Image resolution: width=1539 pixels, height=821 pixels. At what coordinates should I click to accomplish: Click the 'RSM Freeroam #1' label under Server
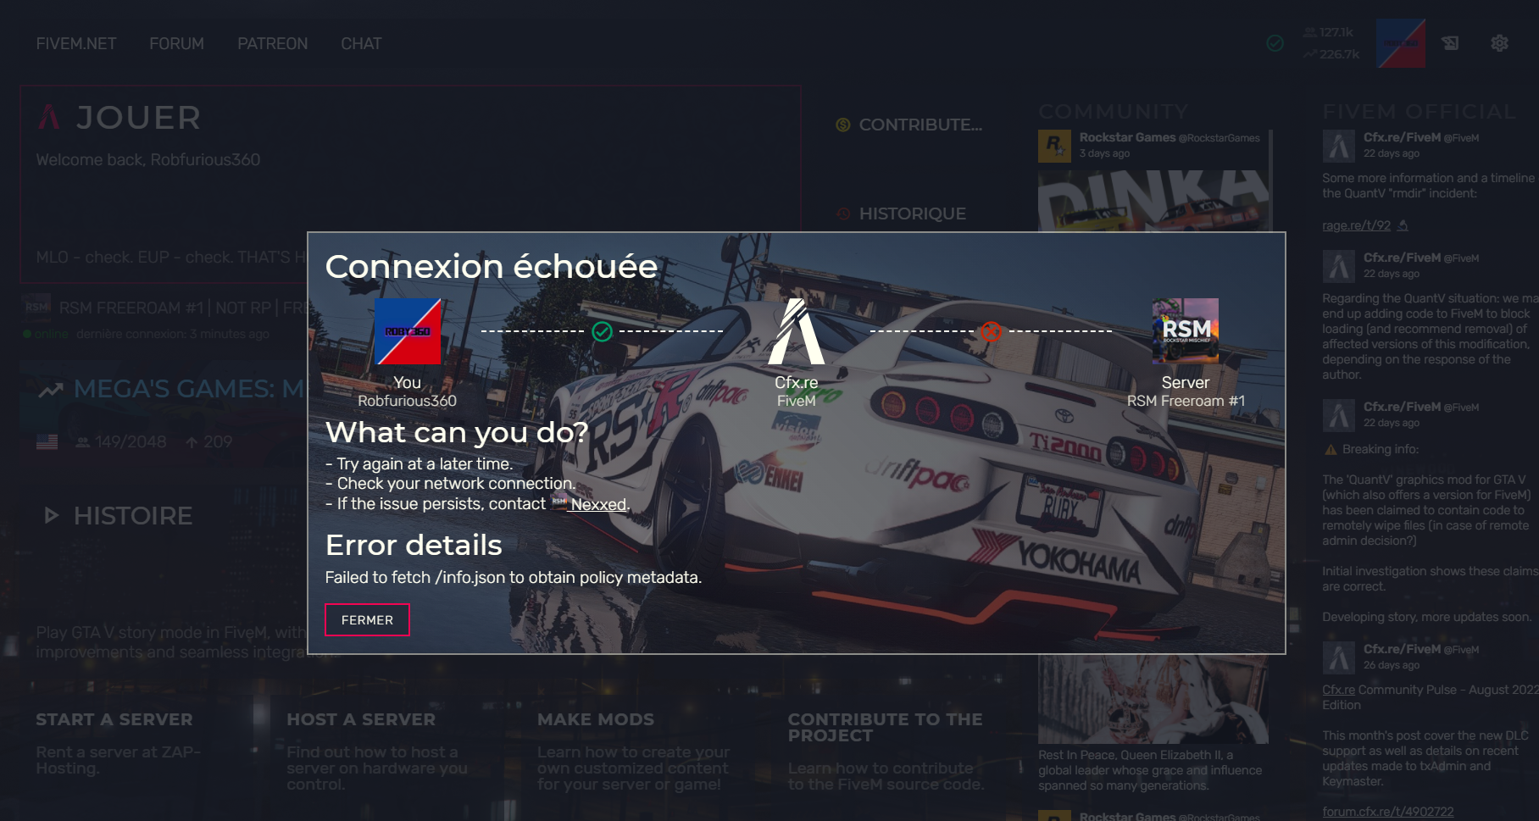(x=1186, y=401)
